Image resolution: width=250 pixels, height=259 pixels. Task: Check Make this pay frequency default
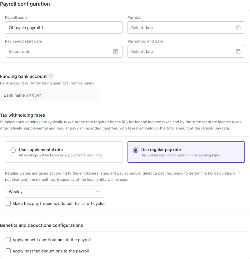click(8, 203)
